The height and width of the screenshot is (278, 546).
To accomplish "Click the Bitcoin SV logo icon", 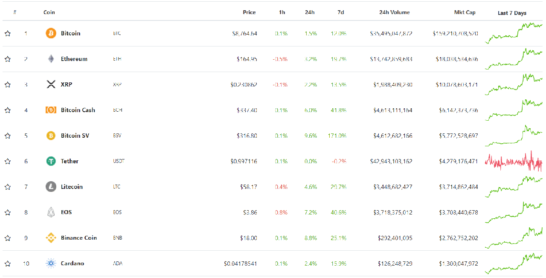I will pyautogui.click(x=51, y=136).
